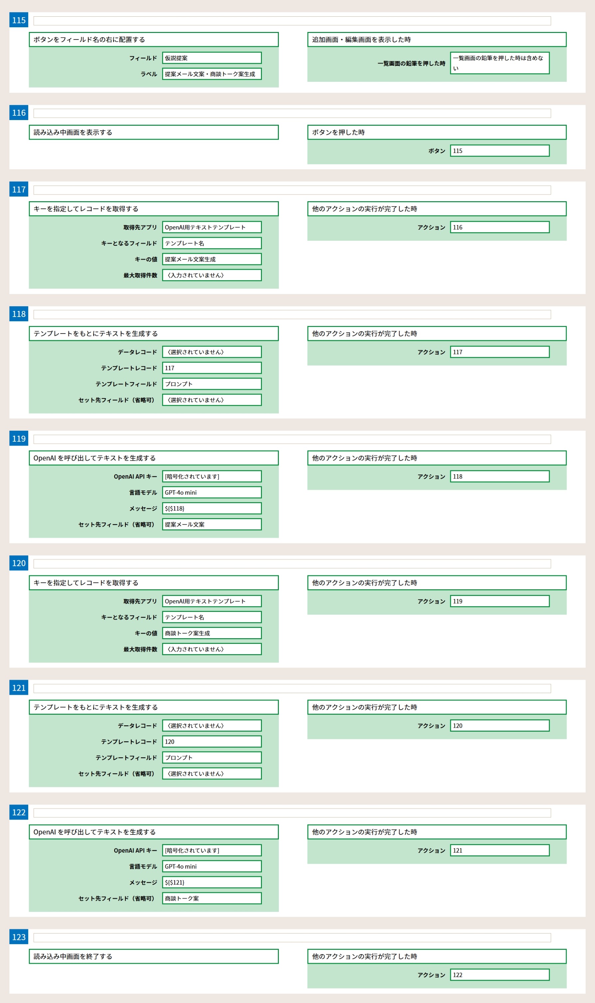Image resolution: width=595 pixels, height=1003 pixels.
Task: Open the '読み込み中画面を終了する' action title
Action: (x=153, y=956)
